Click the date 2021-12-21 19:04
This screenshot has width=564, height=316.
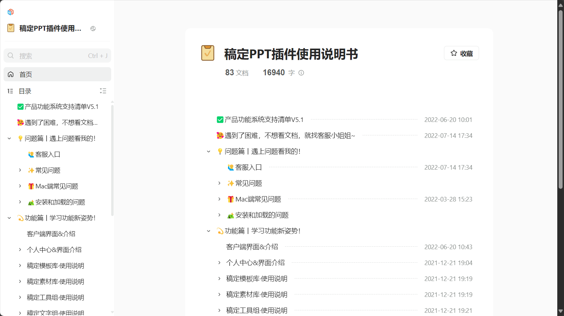point(448,263)
